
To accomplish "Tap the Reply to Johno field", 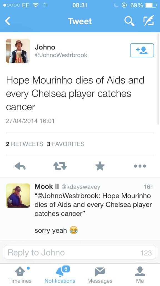I will (x=80, y=252).
